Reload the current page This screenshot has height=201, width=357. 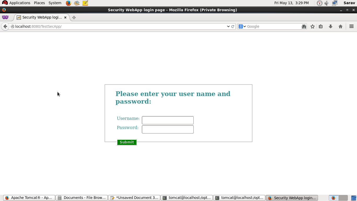pyautogui.click(x=233, y=26)
